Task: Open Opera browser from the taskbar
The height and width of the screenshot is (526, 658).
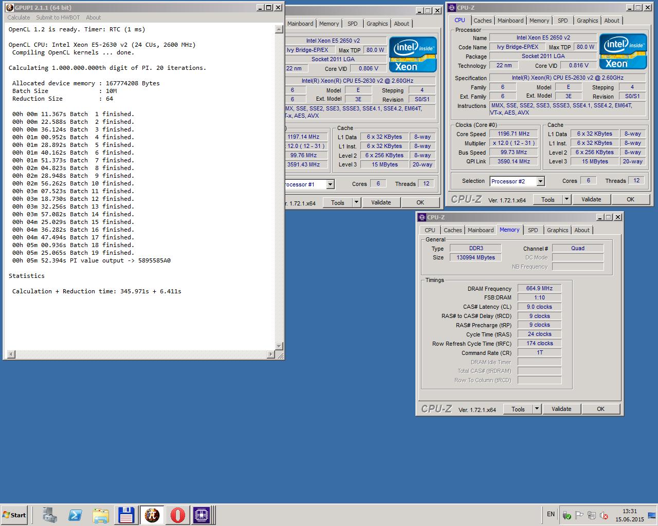Action: [x=177, y=515]
